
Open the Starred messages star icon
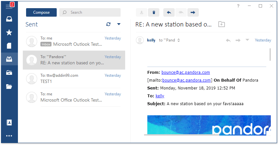(9, 33)
